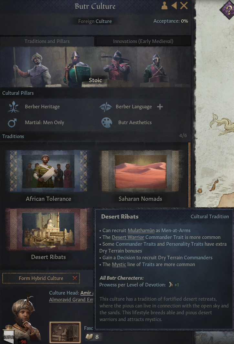Image resolution: width=234 pixels, height=344 pixels.
Task: Click the Butr Aesthetics palette icon
Action: [x=107, y=123]
